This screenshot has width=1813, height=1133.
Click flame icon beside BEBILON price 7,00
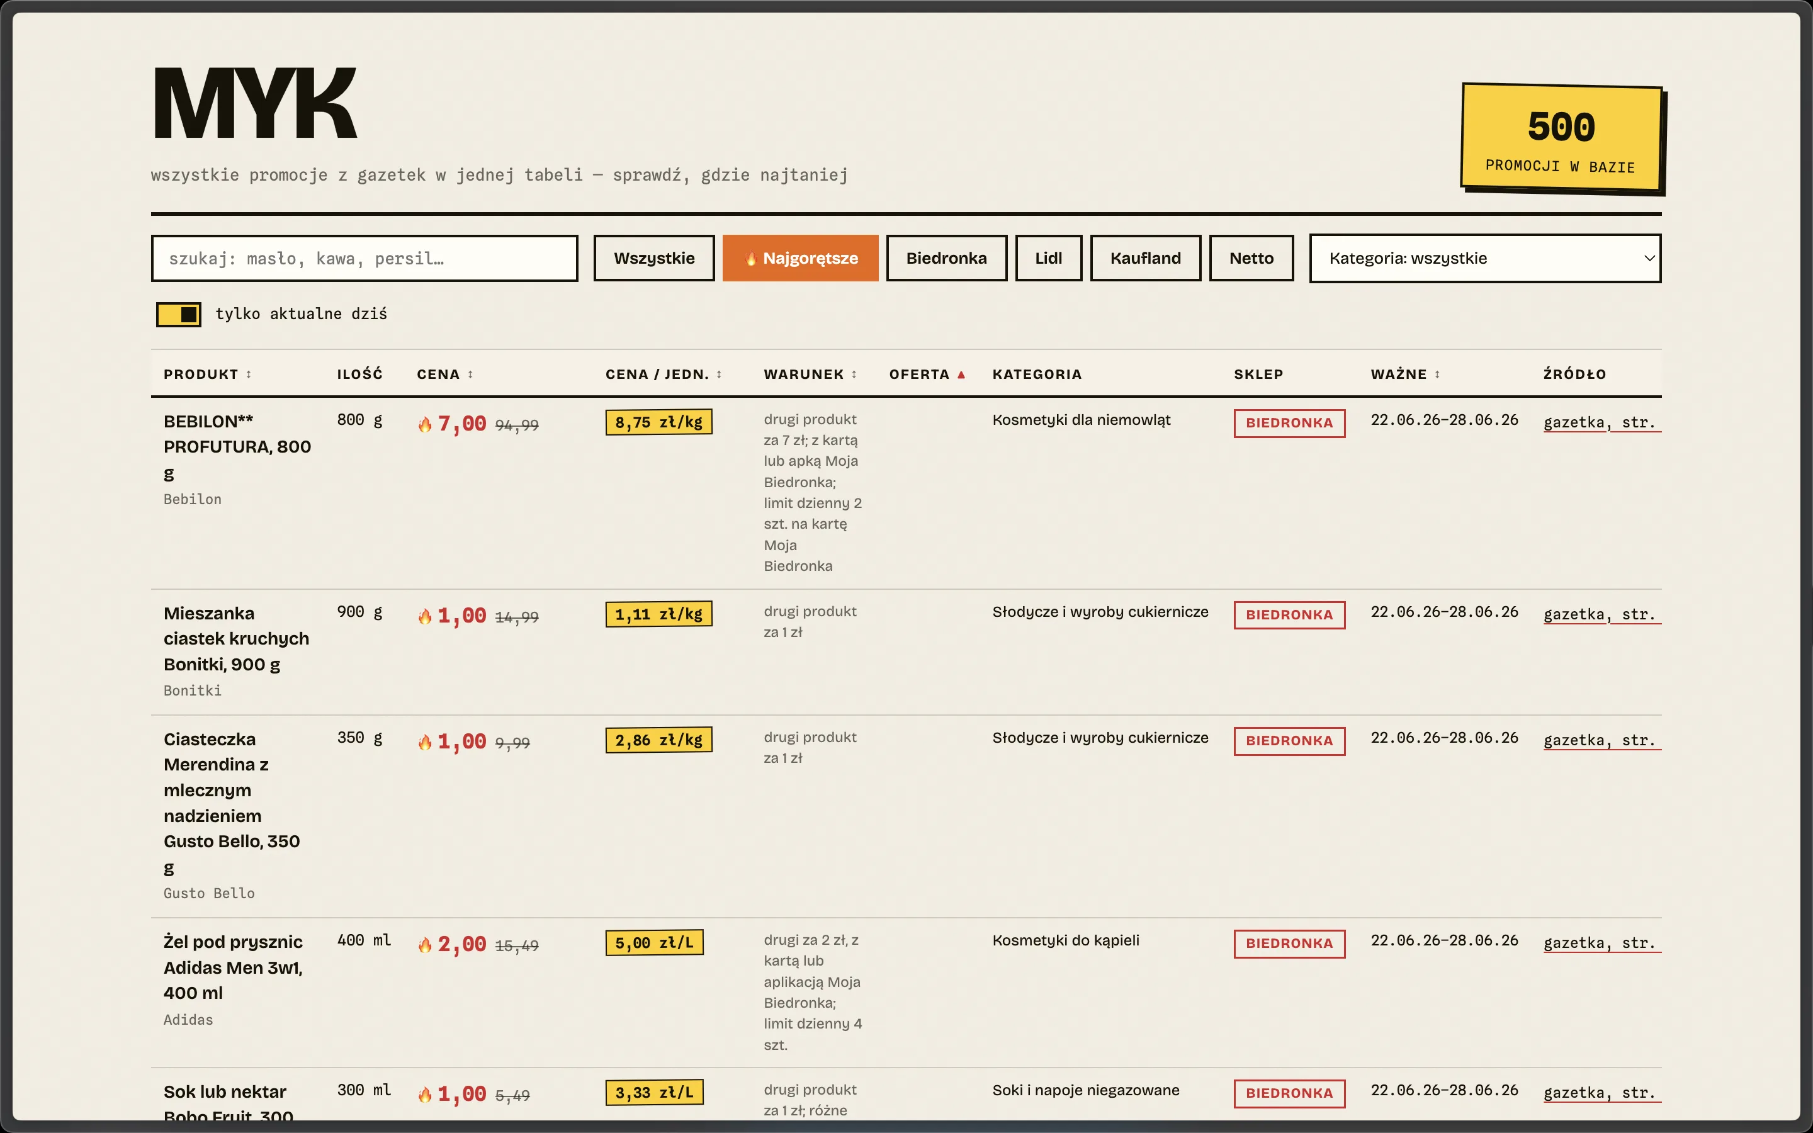425,424
